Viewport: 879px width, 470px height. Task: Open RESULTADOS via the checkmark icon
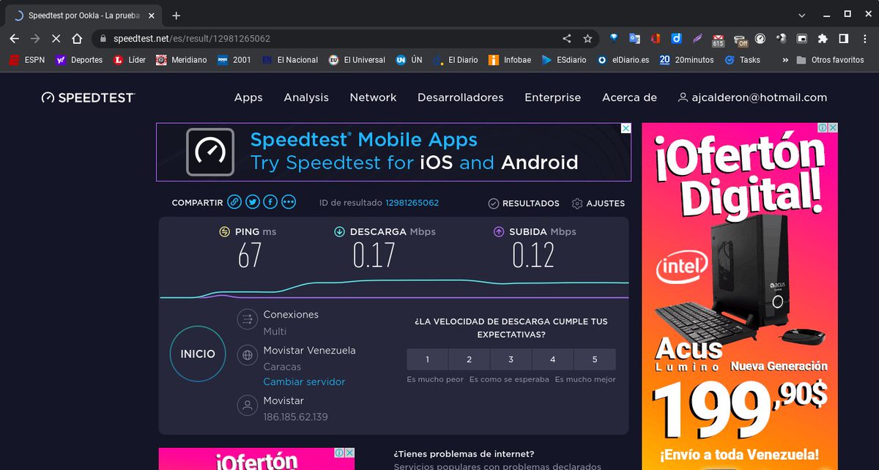tap(493, 203)
